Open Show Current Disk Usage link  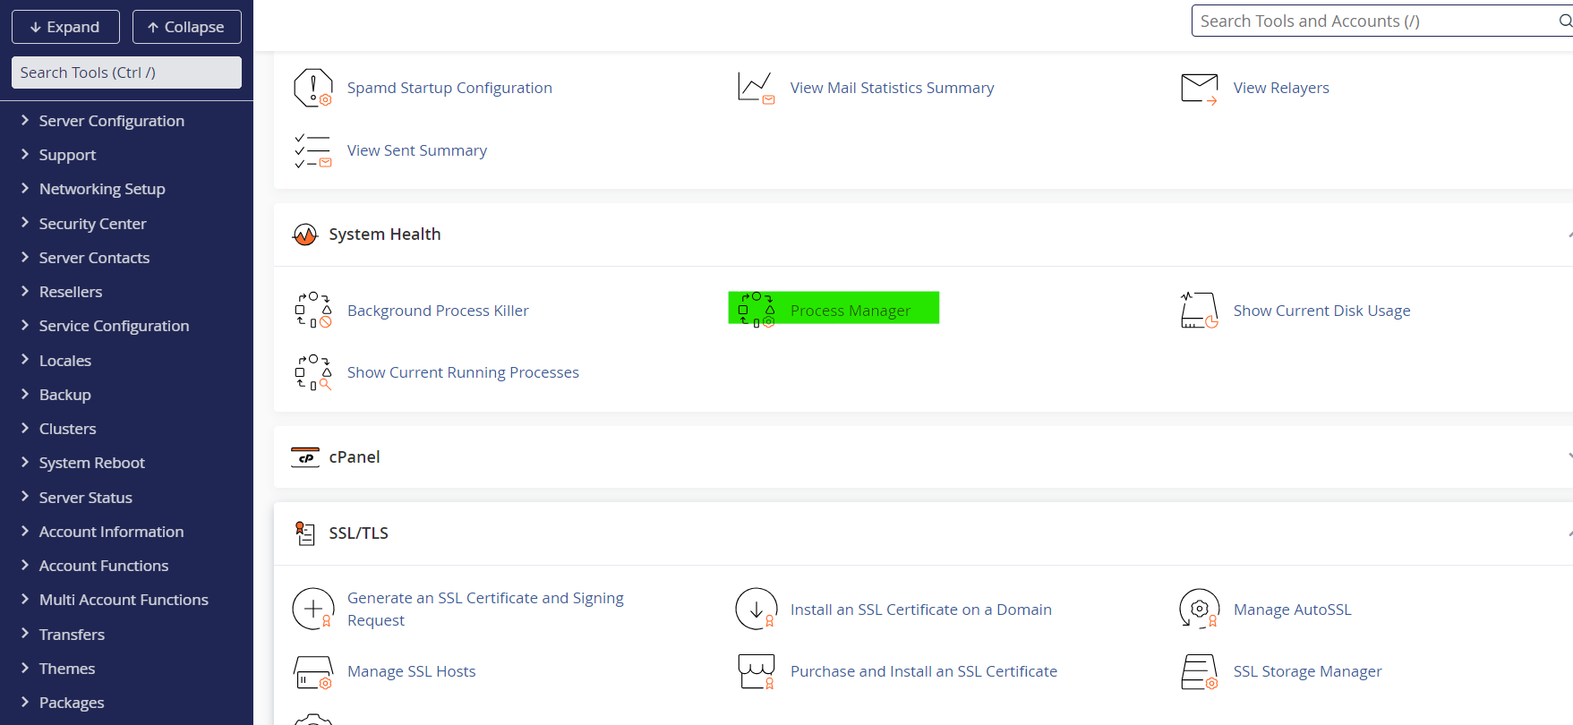(x=1321, y=311)
